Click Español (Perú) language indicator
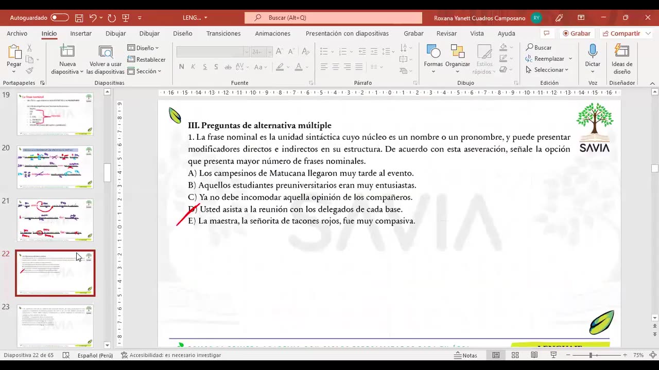Viewport: 659px width, 370px height. click(95, 355)
